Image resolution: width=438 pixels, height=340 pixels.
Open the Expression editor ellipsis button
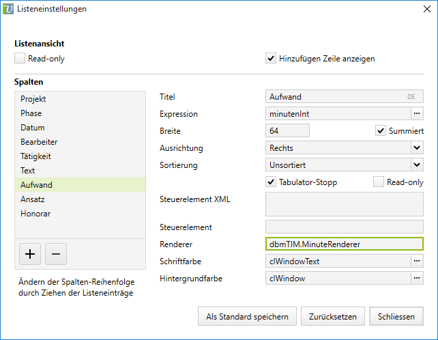(416, 113)
